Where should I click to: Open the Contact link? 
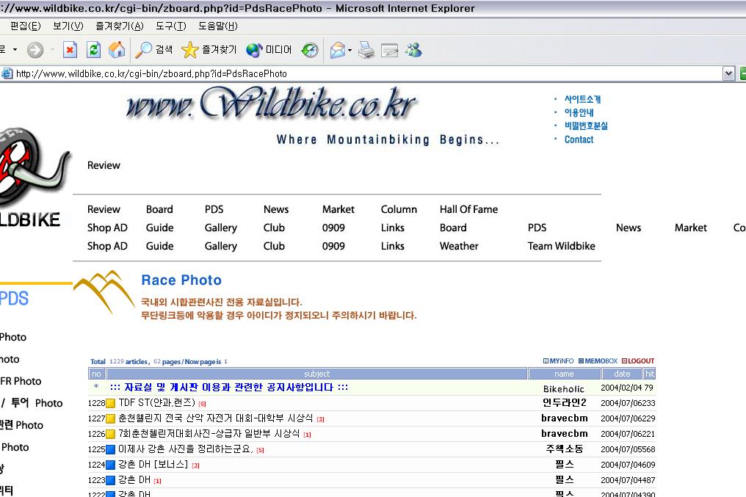579,139
